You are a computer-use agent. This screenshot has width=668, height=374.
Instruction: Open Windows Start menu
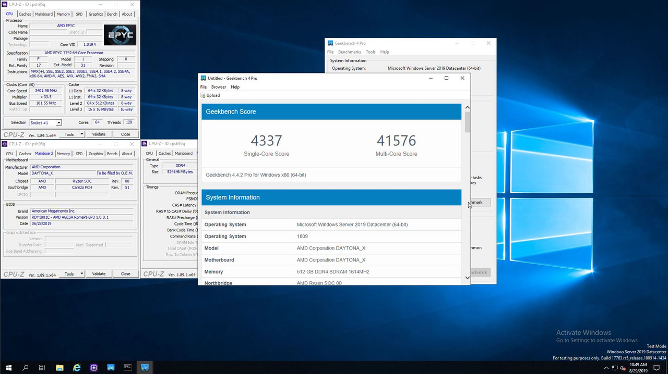(8, 368)
